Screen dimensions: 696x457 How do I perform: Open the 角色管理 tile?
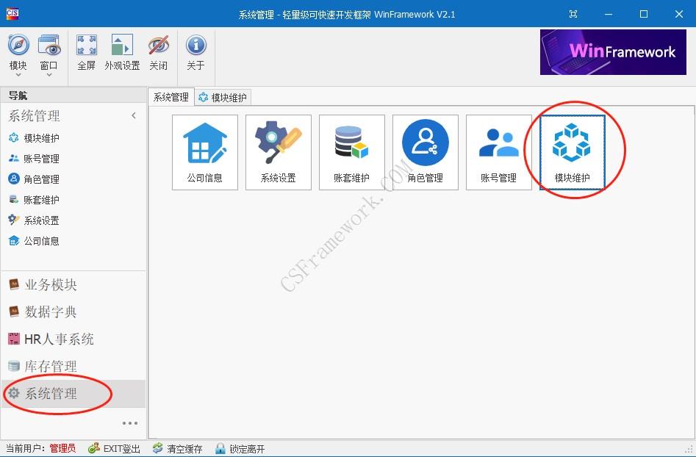click(425, 151)
